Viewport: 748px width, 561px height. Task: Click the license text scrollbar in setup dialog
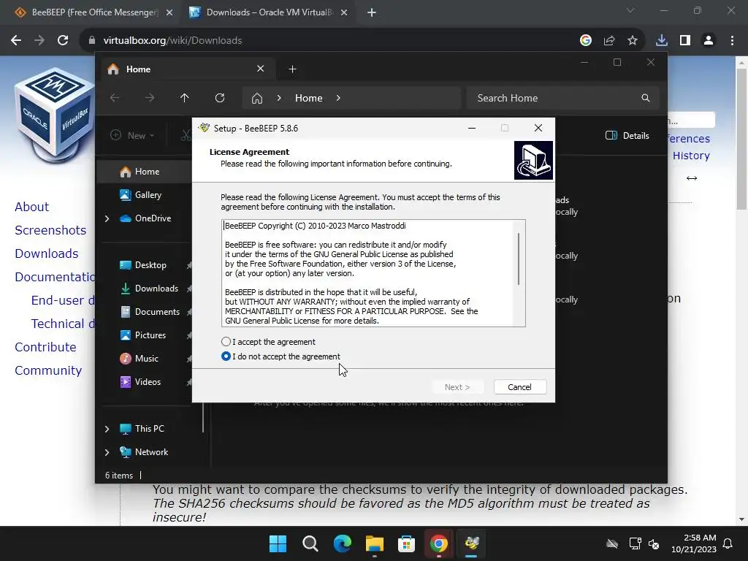pyautogui.click(x=519, y=259)
